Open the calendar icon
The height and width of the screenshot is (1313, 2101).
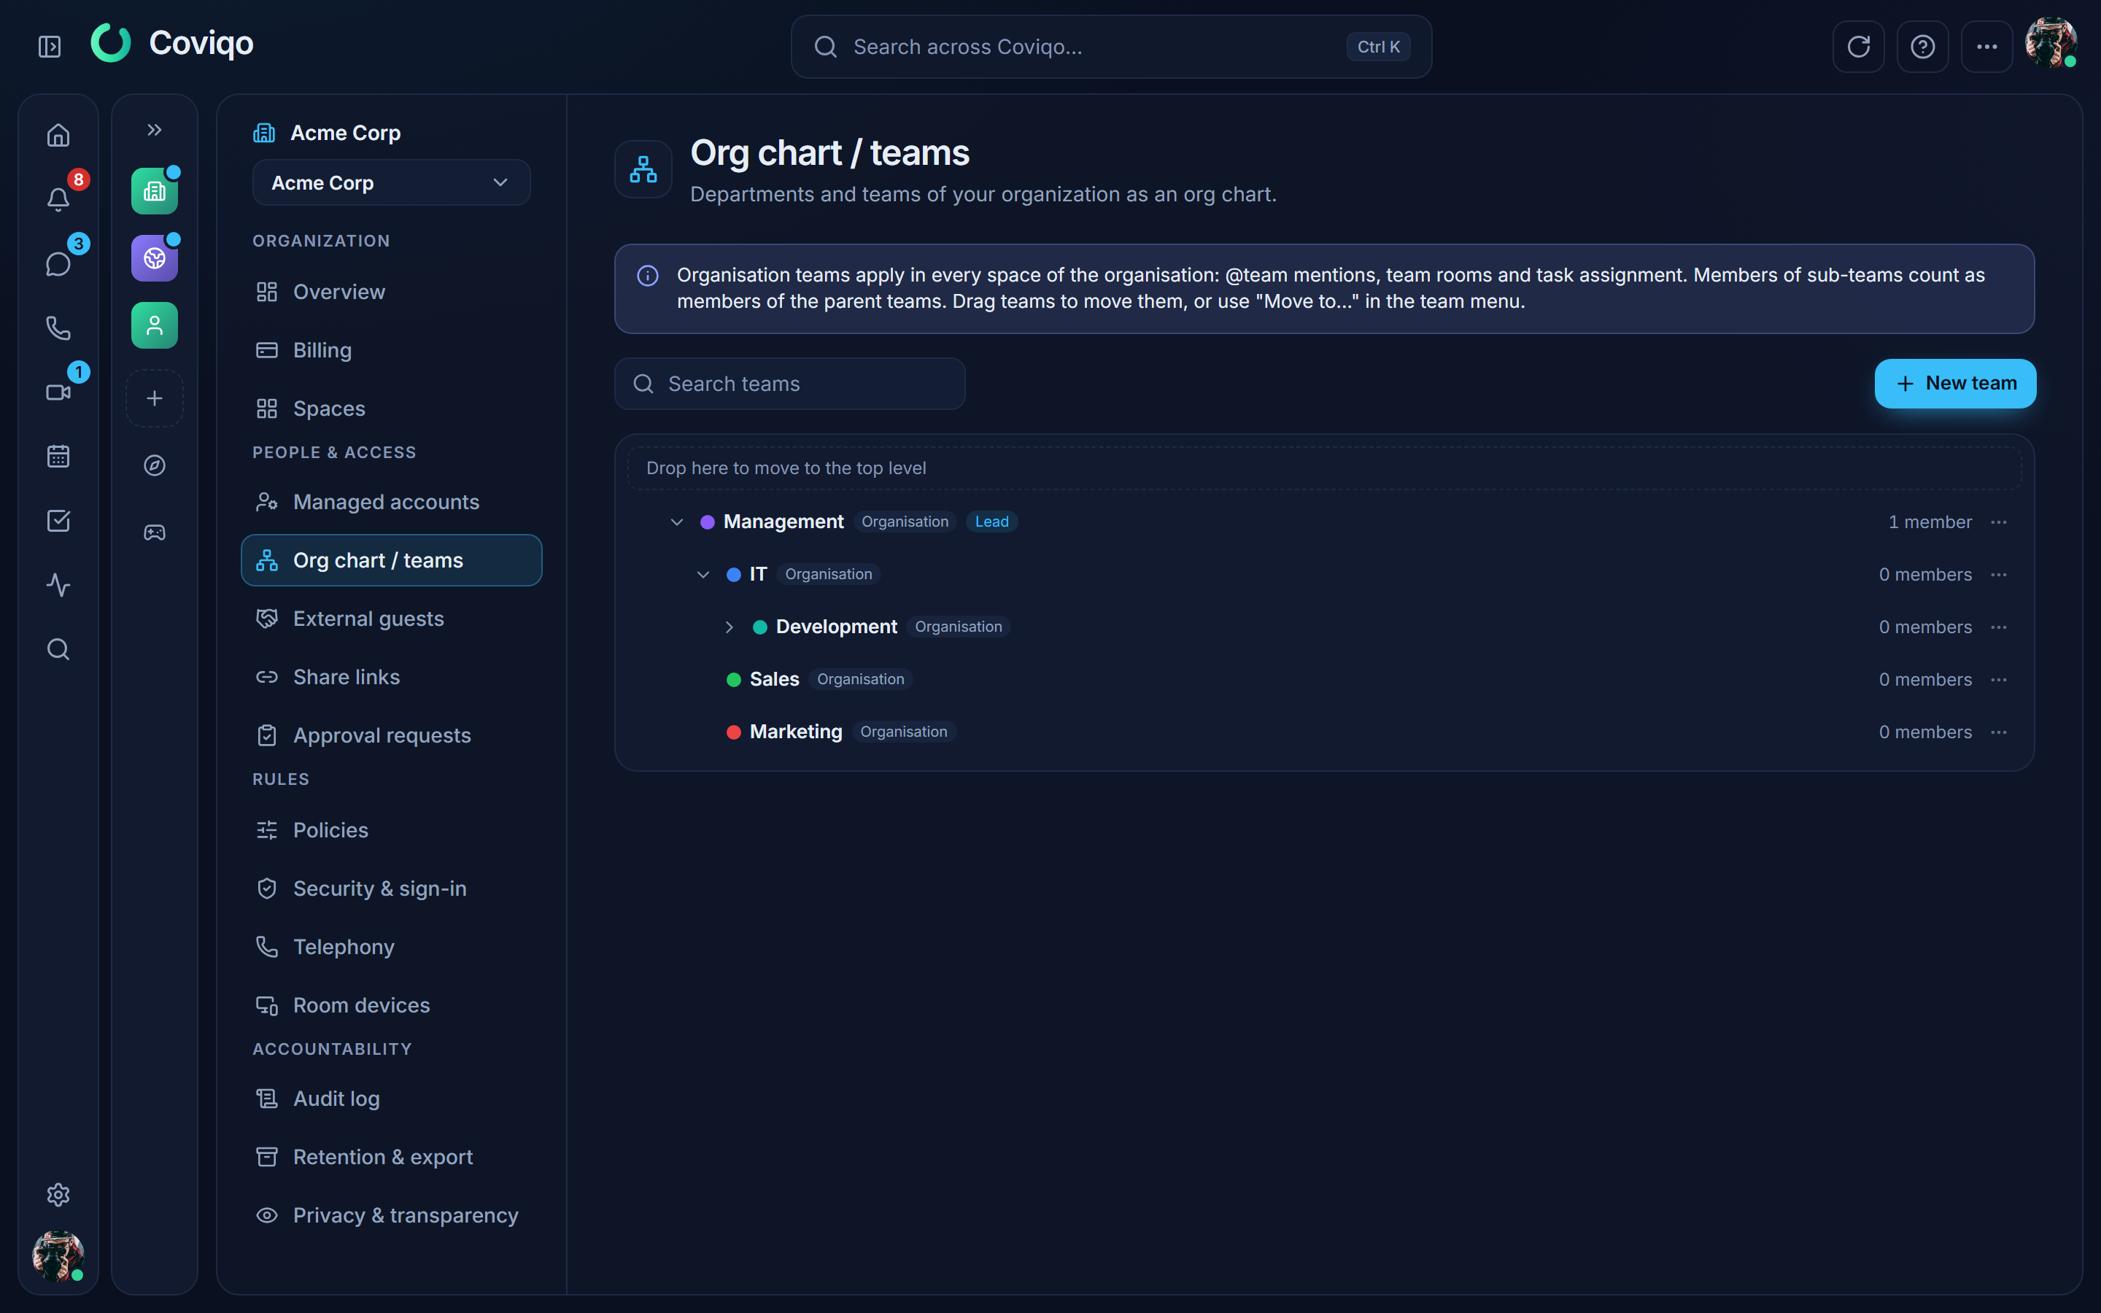(58, 457)
